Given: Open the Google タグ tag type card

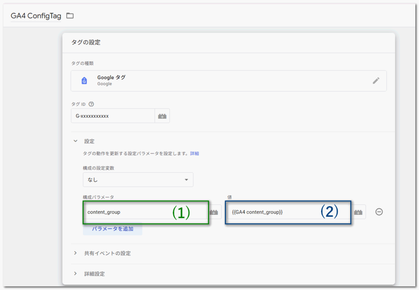Looking at the screenshot, I should click(228, 81).
